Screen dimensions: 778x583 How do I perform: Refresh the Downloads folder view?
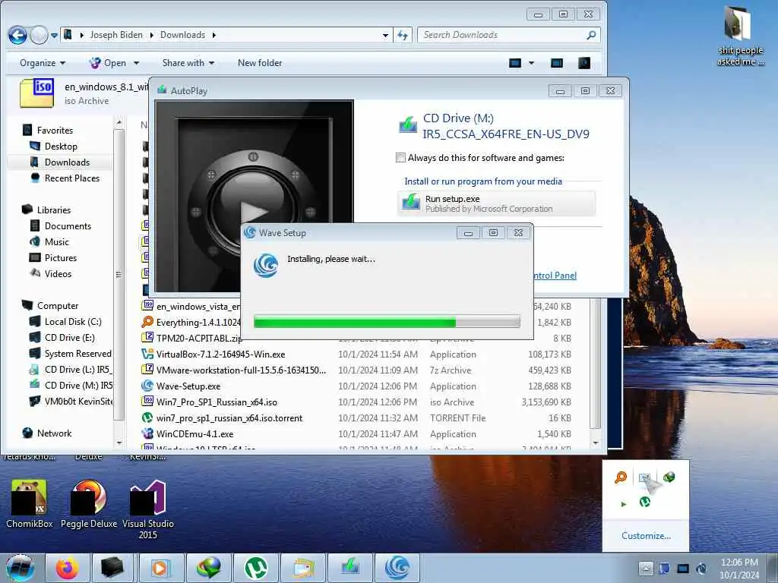pyautogui.click(x=403, y=35)
